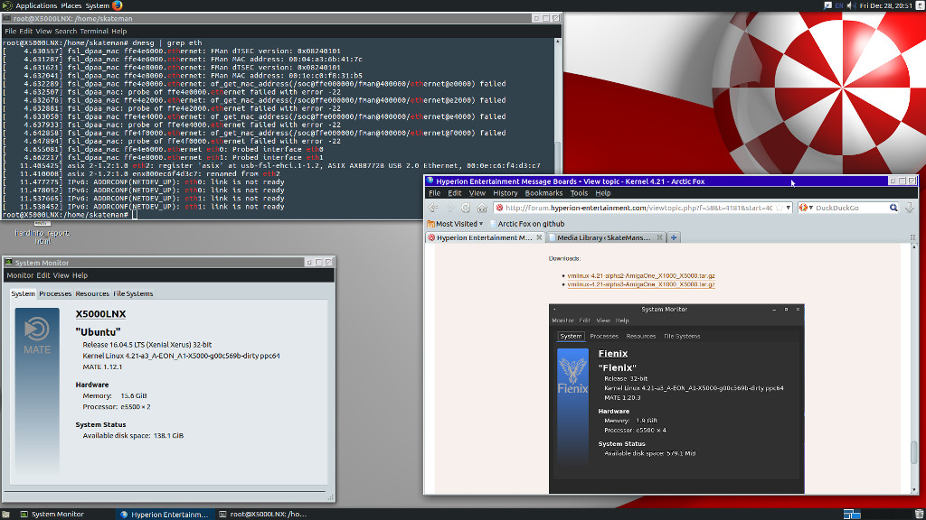926x520 pixels.
Task: Switch to root@X5000LNX terminal taskbar button
Action: tap(262, 514)
